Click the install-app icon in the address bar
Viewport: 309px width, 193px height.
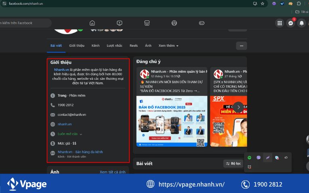pyautogui.click(x=255, y=4)
